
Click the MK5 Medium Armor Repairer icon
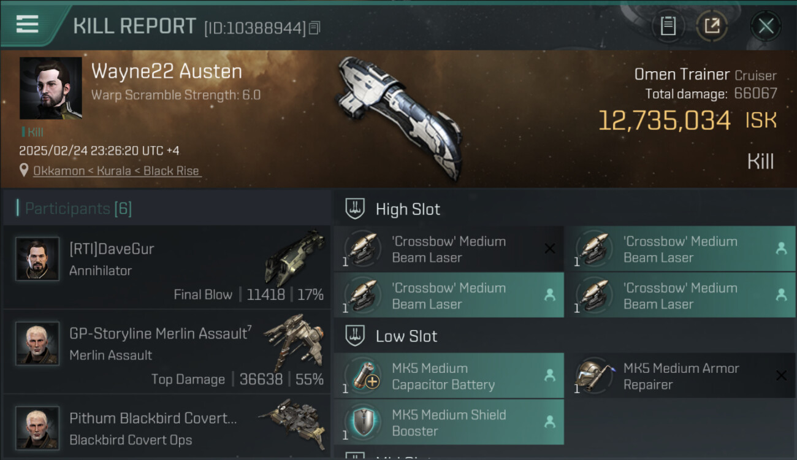click(x=595, y=375)
